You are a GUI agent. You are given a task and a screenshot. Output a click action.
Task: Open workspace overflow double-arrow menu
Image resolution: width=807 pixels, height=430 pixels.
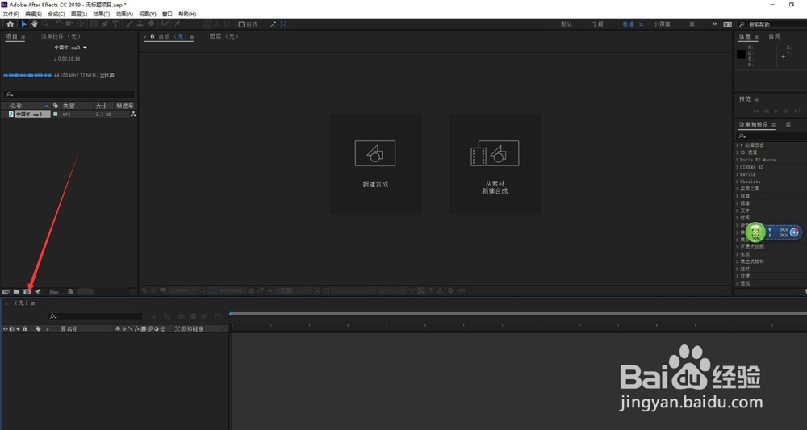tap(714, 23)
